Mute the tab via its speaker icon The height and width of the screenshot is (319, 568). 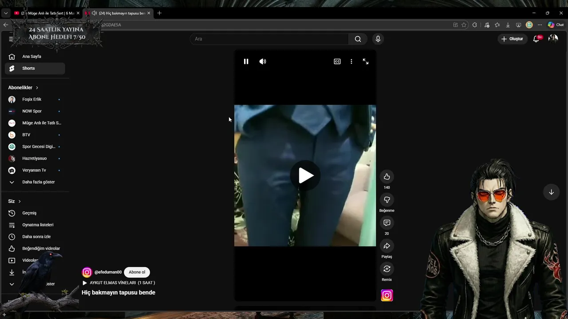tap(94, 13)
